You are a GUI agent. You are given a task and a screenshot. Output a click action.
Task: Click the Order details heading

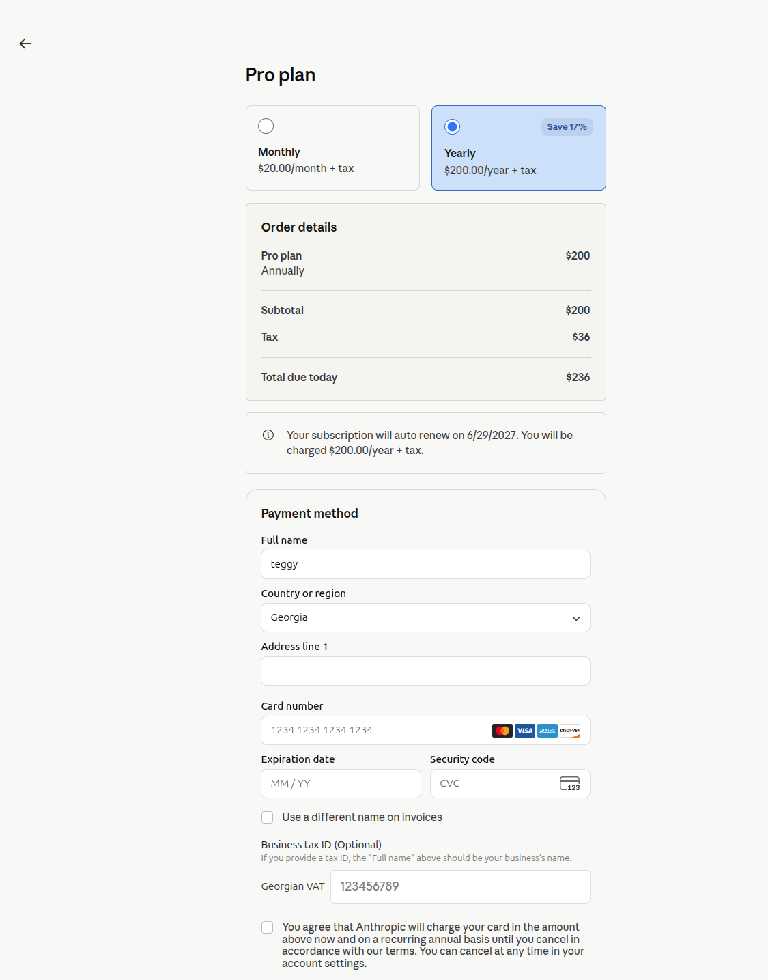[299, 227]
